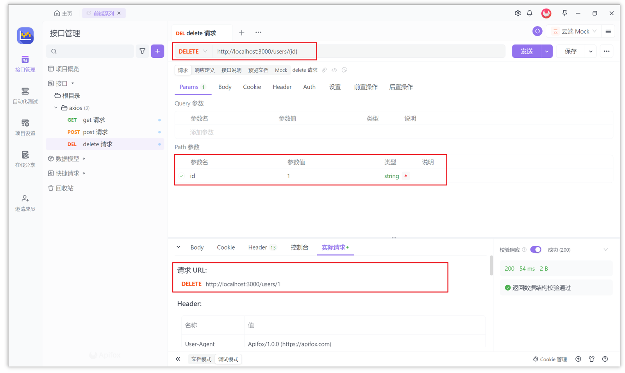Click the help question mark icon

pos(605,359)
